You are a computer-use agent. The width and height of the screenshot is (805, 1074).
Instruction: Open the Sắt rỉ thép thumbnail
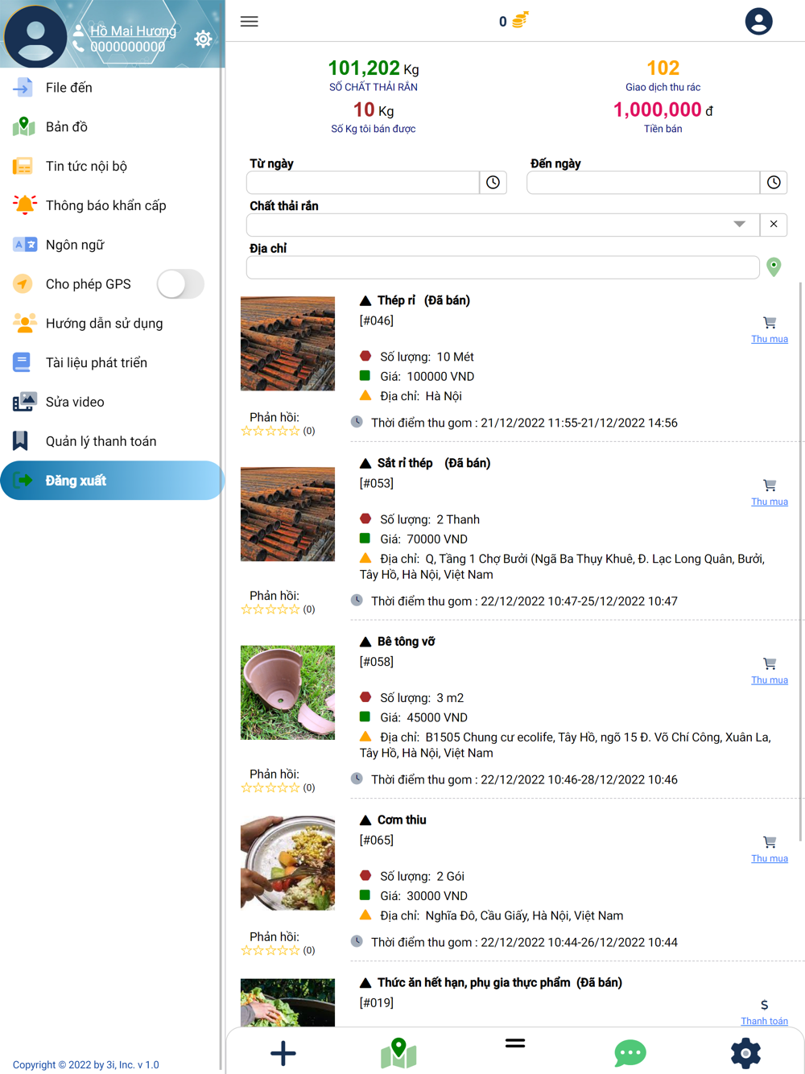pos(287,514)
